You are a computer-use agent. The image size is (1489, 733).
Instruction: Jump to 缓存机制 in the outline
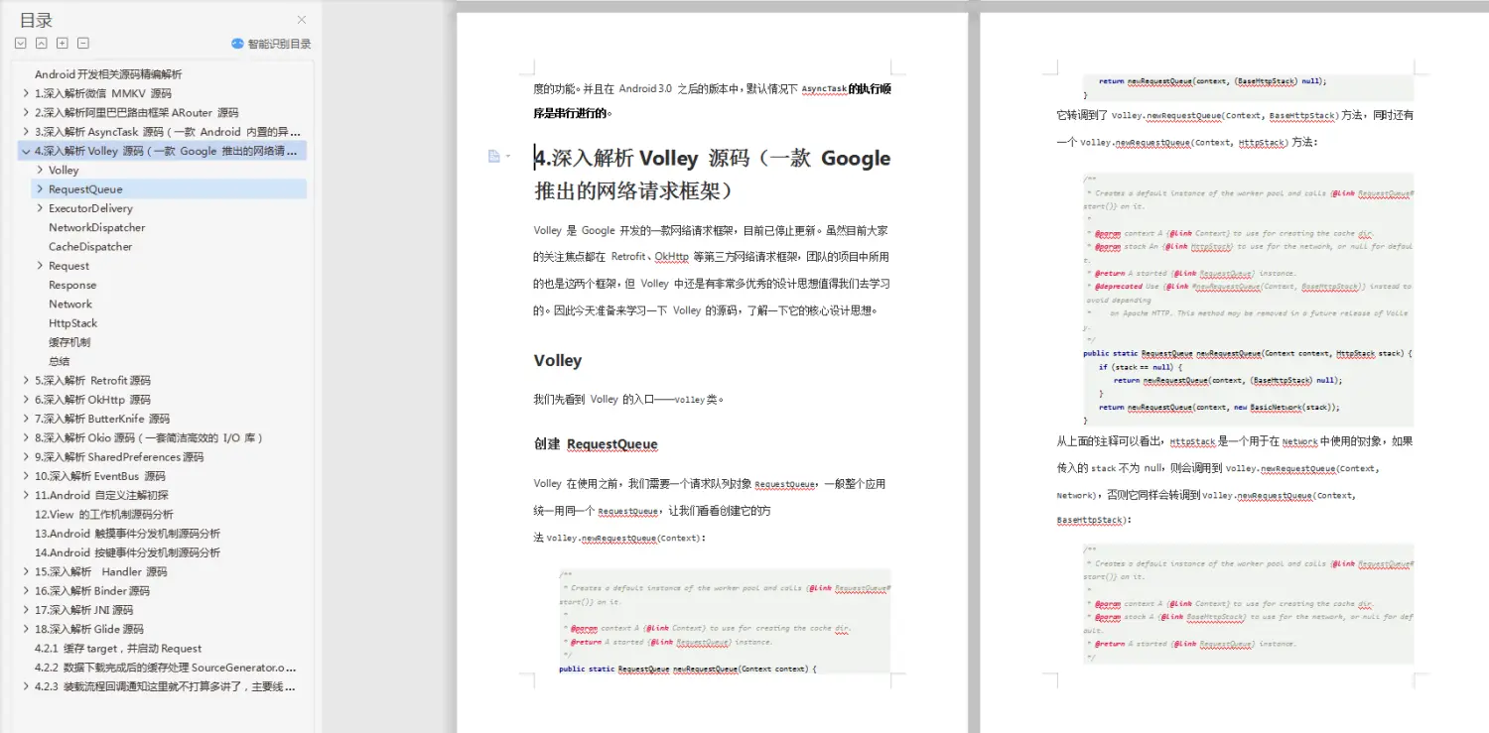(69, 342)
